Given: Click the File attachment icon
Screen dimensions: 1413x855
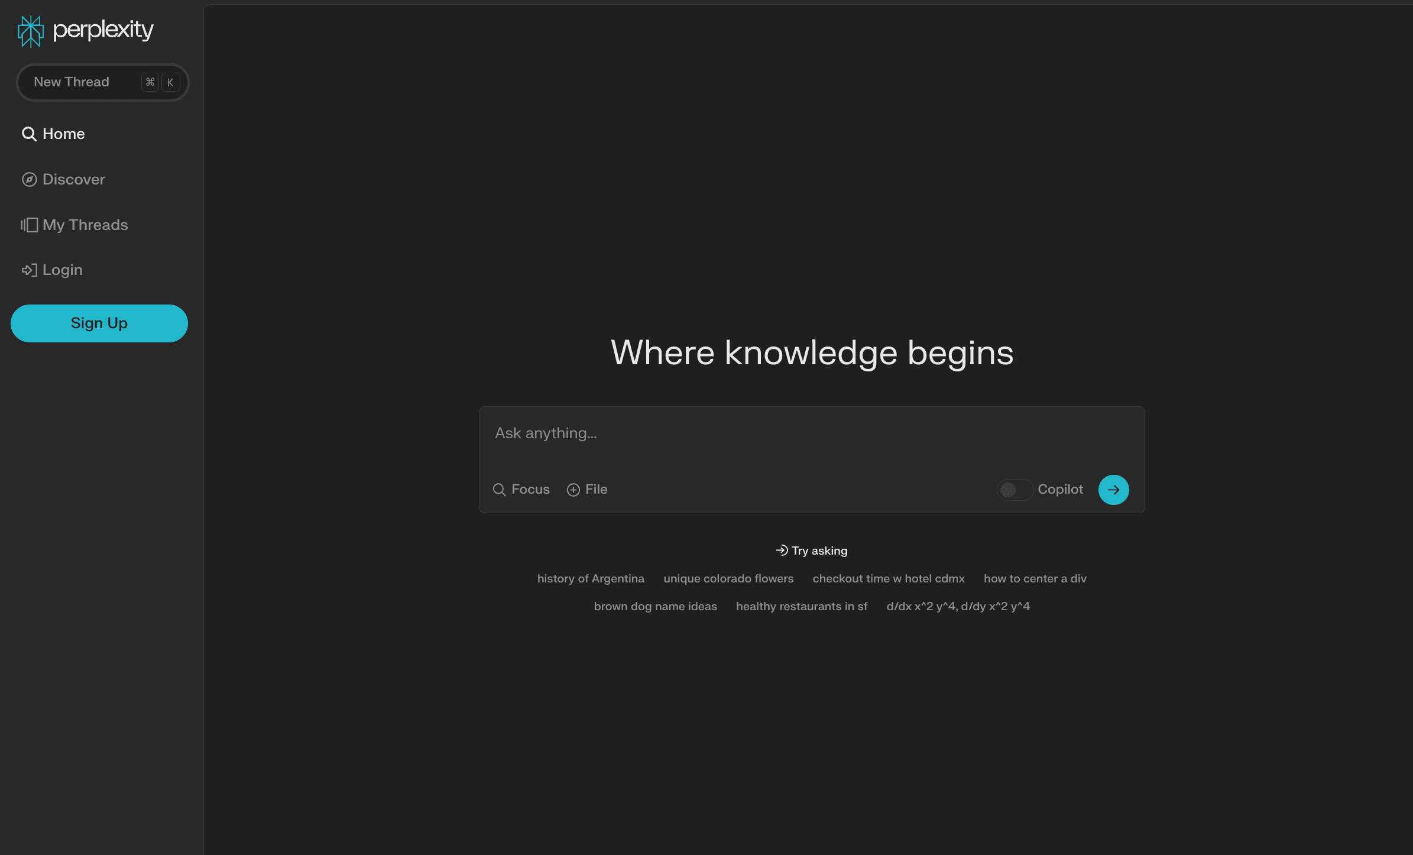Looking at the screenshot, I should tap(572, 490).
